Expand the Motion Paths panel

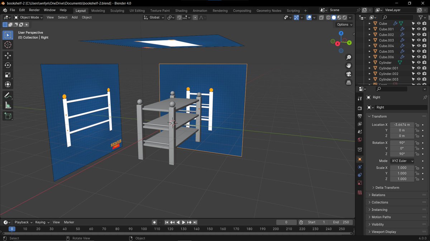coord(397,217)
